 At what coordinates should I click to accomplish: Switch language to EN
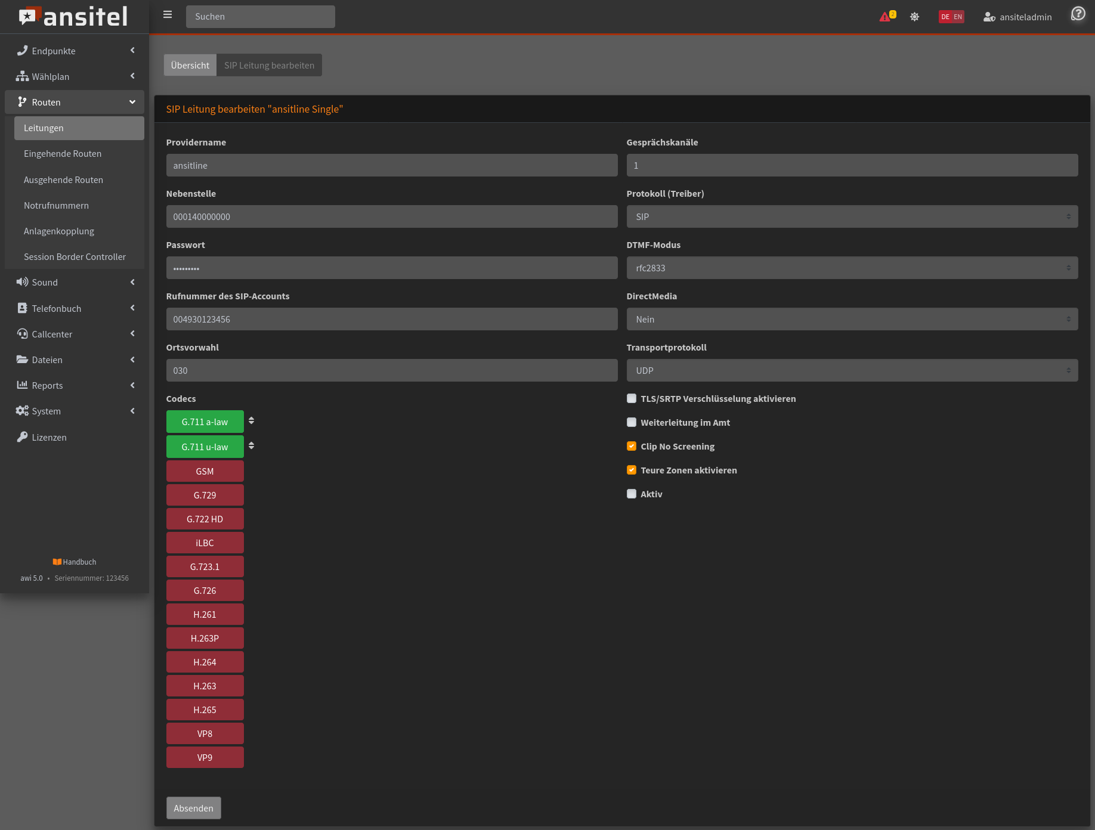click(958, 17)
